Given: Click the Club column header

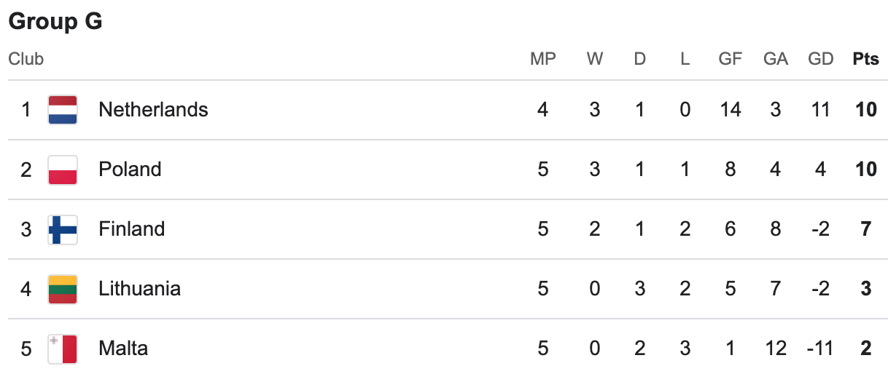Looking at the screenshot, I should pos(26,60).
